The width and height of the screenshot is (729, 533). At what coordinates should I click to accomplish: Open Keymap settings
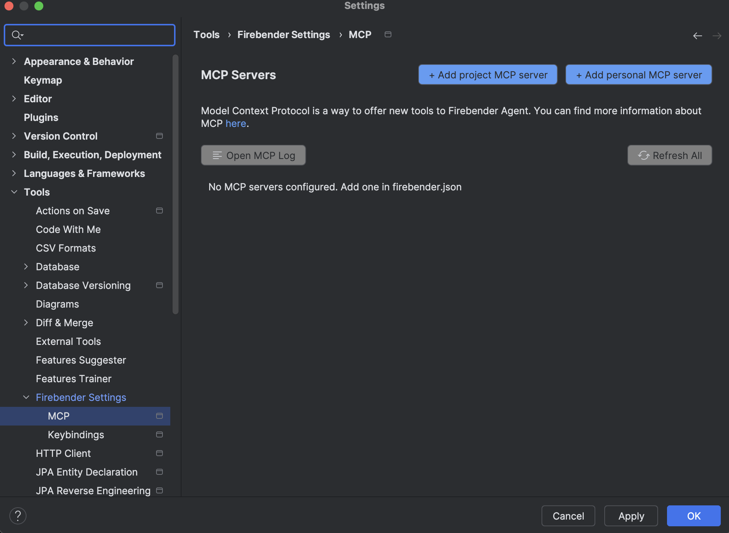click(43, 80)
